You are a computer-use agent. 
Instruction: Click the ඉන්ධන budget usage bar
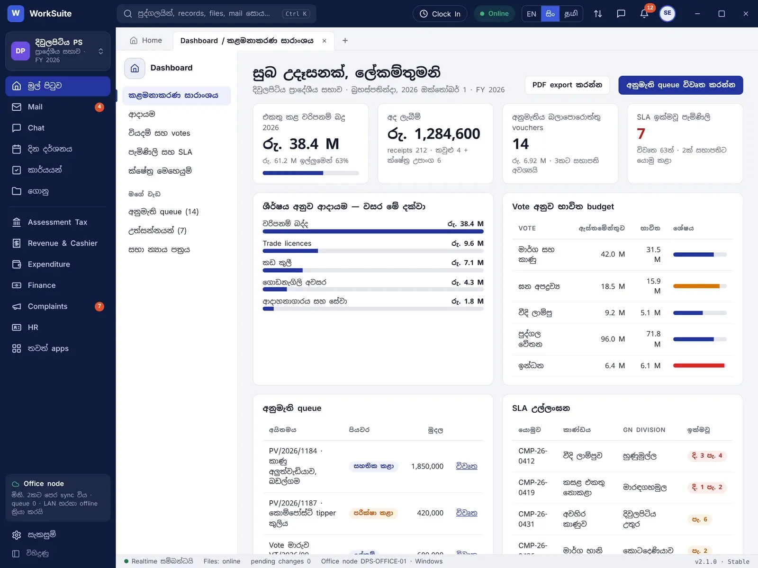[700, 365]
